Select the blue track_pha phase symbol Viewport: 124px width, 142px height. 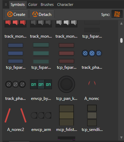[92, 53]
